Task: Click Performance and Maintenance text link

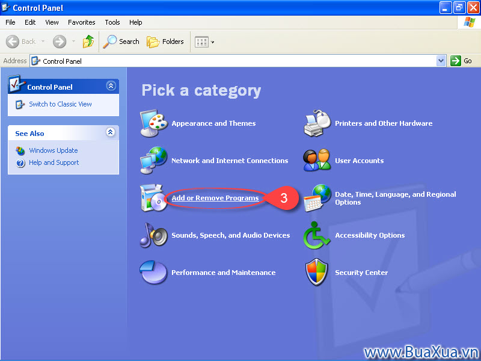Action: click(223, 273)
